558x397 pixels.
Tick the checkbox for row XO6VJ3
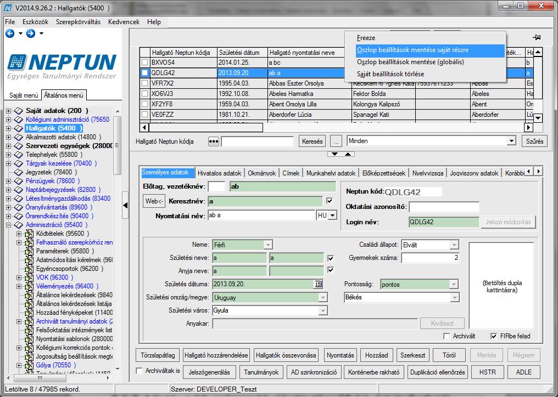point(145,94)
